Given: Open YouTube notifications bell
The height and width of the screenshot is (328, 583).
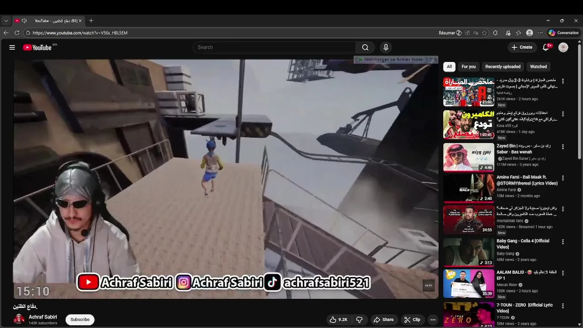Looking at the screenshot, I should click(546, 47).
